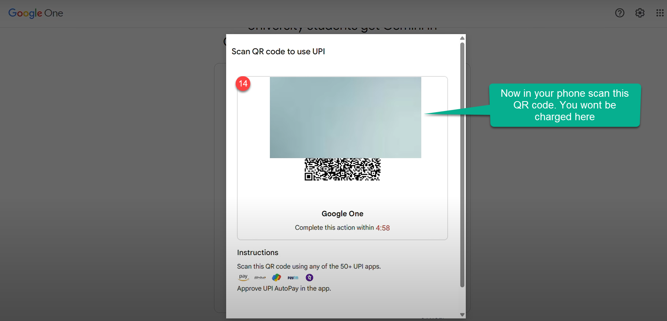Open the Settings gear icon
Viewport: 667px width, 321px height.
640,13
